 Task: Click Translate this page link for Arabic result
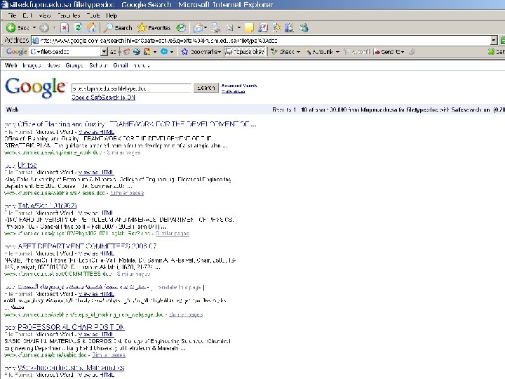179,287
